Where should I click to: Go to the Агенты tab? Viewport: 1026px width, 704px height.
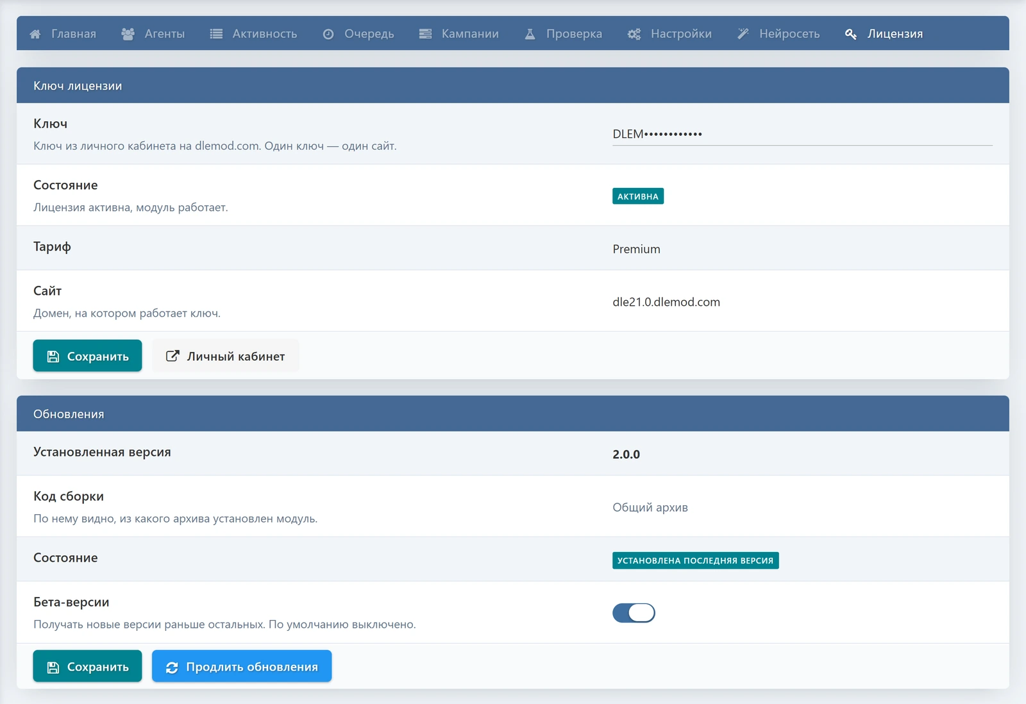click(x=153, y=34)
